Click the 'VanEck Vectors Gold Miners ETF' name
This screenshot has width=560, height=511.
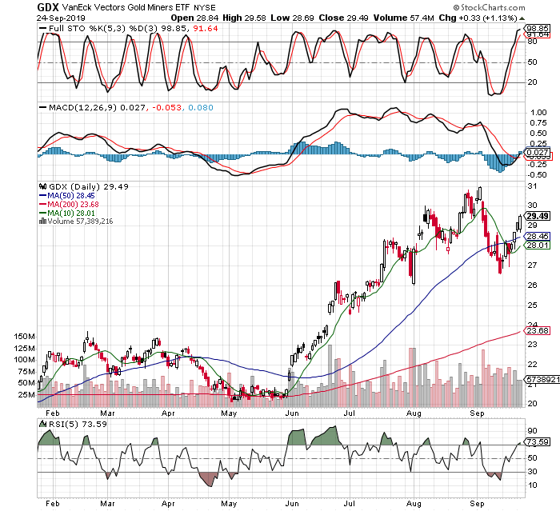[x=126, y=7]
